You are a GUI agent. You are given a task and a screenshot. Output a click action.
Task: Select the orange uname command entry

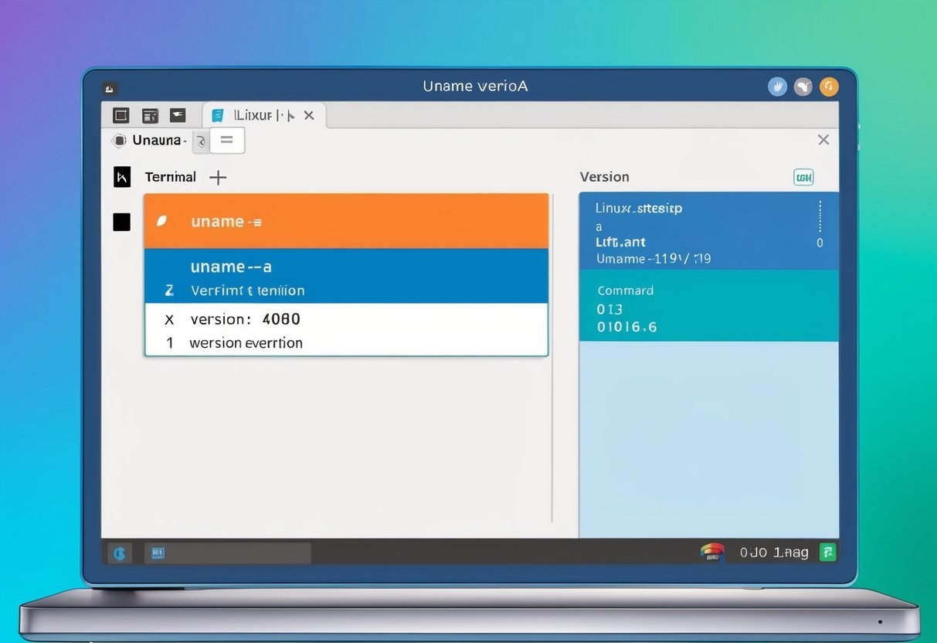345,220
